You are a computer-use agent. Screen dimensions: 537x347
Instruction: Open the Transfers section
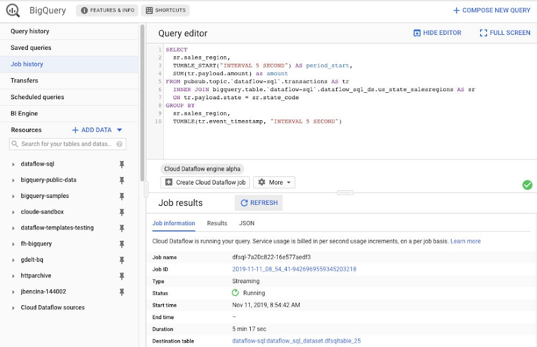(x=69, y=80)
